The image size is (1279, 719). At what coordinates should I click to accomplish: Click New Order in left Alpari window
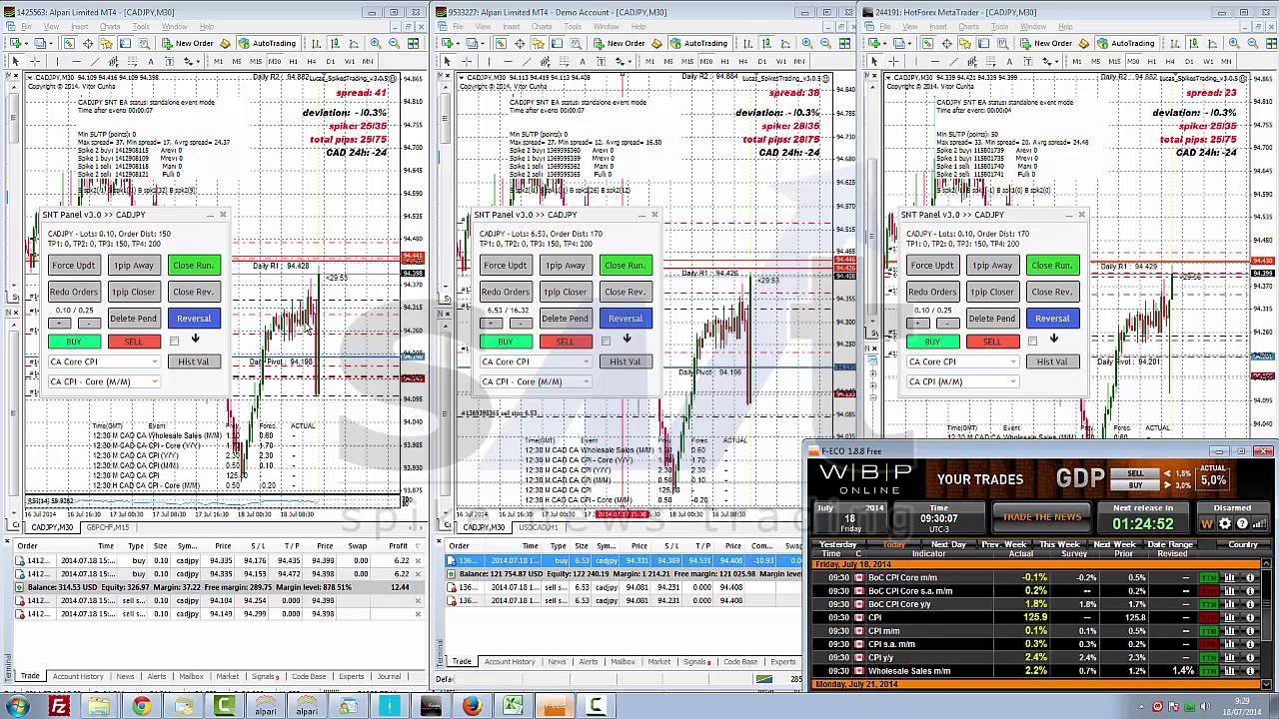pyautogui.click(x=187, y=43)
